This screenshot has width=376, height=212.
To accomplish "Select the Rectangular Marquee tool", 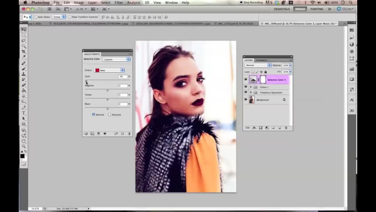I will click(x=23, y=35).
